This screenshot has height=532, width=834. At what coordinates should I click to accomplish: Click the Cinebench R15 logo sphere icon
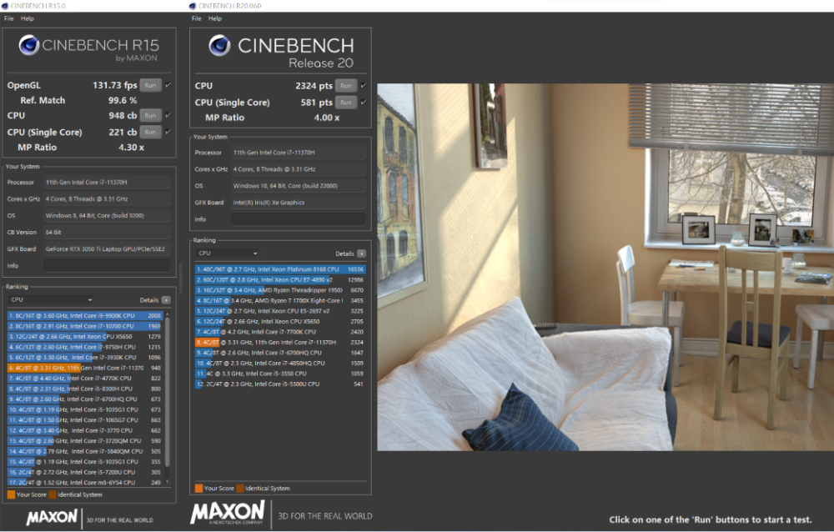[28, 45]
